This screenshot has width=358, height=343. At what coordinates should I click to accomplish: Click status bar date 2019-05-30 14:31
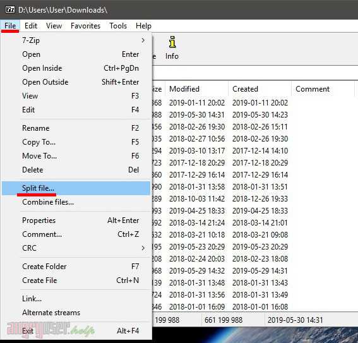pyautogui.click(x=295, y=320)
